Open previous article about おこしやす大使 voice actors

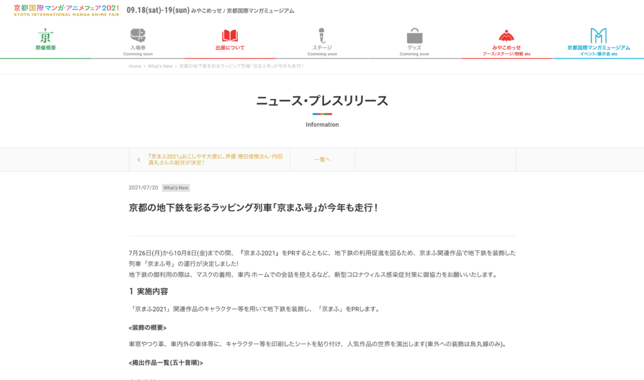(x=215, y=159)
